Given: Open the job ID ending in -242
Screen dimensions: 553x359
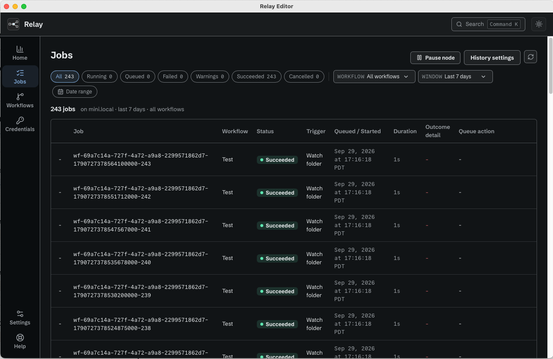Looking at the screenshot, I should [141, 192].
